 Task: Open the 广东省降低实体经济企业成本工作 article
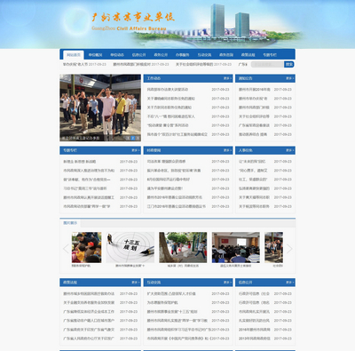(x=89, y=312)
